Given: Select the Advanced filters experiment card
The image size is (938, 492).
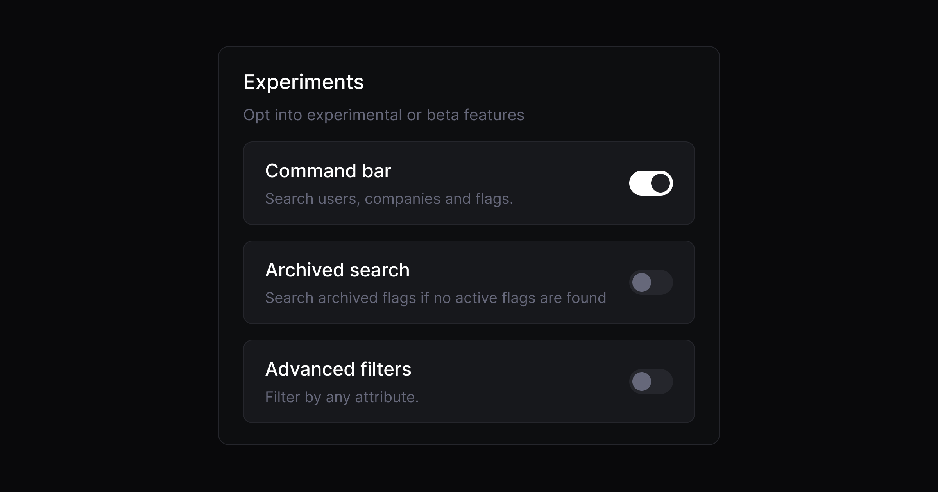Looking at the screenshot, I should (x=469, y=381).
